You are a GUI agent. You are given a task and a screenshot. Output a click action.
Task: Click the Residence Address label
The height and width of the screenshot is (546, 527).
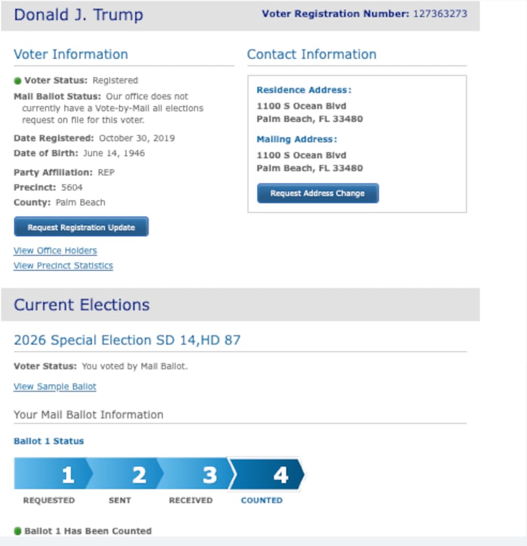tap(304, 90)
